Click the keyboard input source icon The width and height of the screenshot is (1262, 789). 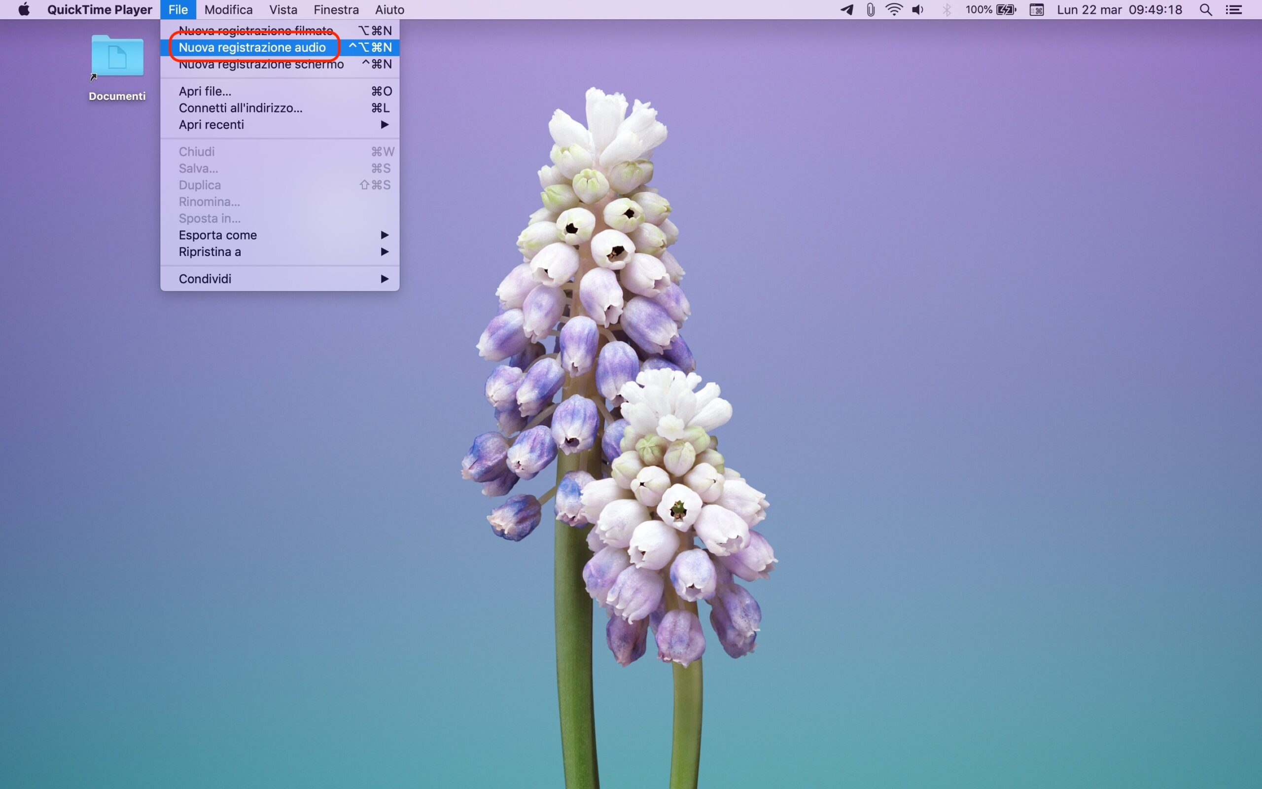[x=1036, y=9]
